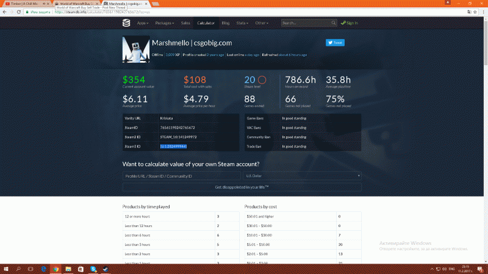The width and height of the screenshot is (488, 274).
Task: Click the volume speaker tray icon
Action: tap(445, 269)
